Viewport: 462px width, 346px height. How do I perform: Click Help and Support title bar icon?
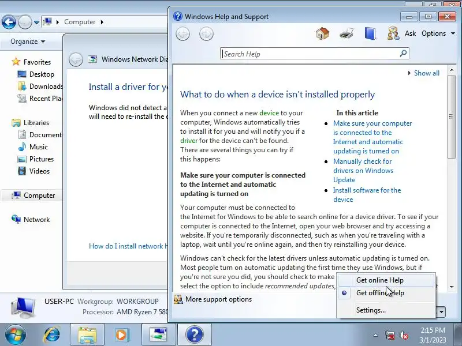point(178,16)
